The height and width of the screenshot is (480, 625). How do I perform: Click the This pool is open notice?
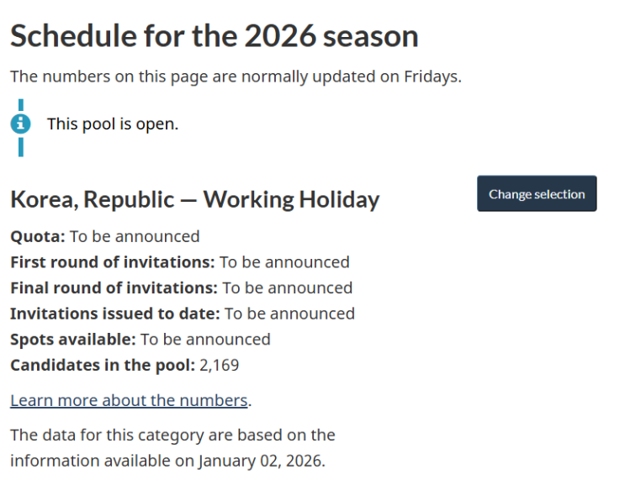coord(113,124)
